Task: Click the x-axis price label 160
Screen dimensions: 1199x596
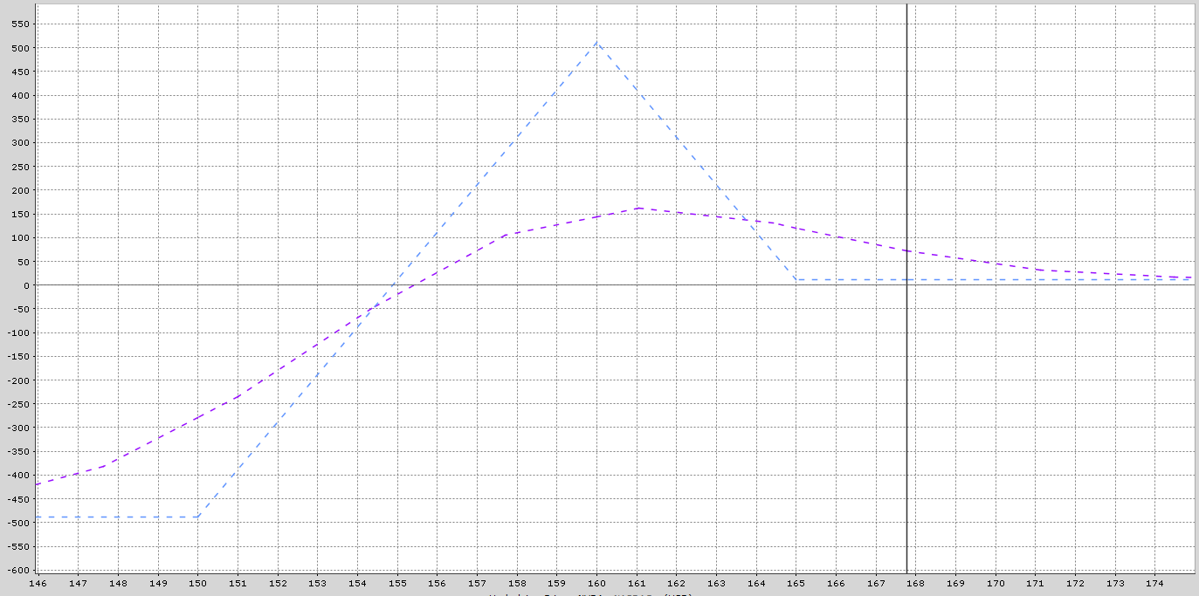Action: (x=596, y=582)
